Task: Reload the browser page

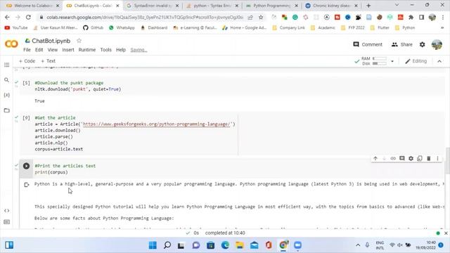Action: coord(28,17)
